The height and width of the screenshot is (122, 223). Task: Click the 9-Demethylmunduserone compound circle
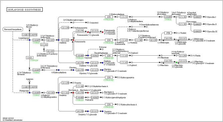[x=147, y=27]
